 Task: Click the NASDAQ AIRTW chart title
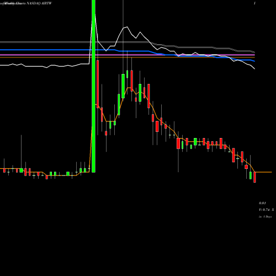click(39, 3)
